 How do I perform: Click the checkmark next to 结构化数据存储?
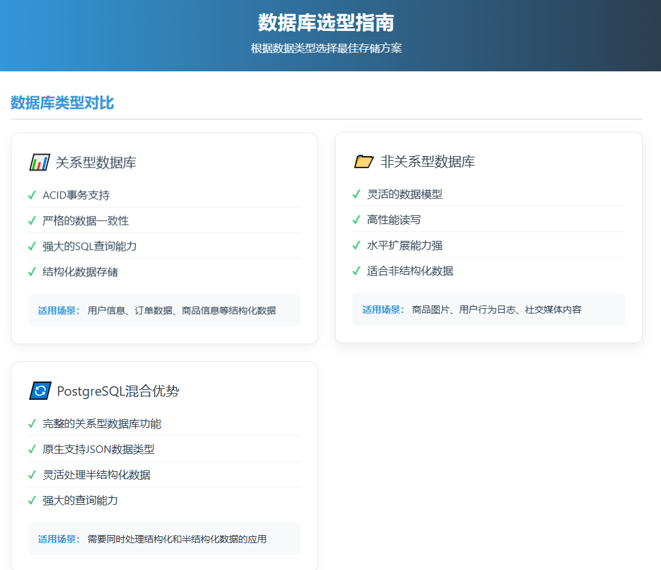tap(32, 272)
